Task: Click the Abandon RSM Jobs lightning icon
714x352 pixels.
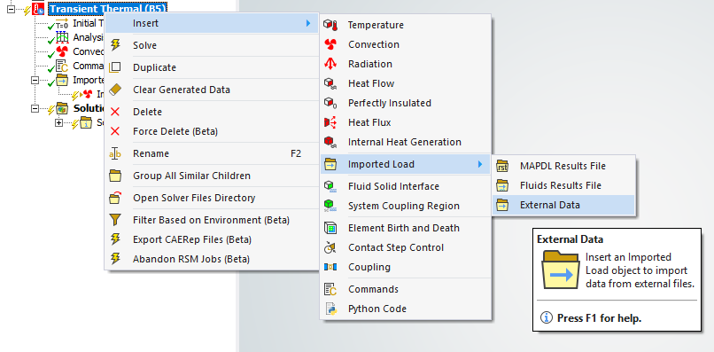Action: pos(116,259)
